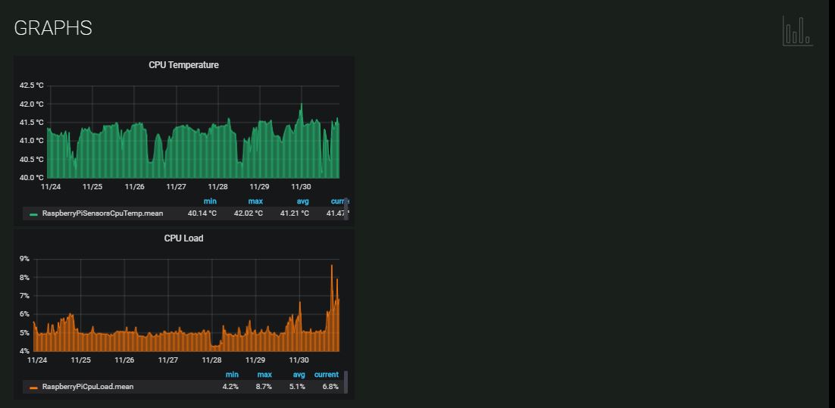Screen dimensions: 835x408
Task: Sort CPU Temperature legend by current column
Action: tap(339, 201)
